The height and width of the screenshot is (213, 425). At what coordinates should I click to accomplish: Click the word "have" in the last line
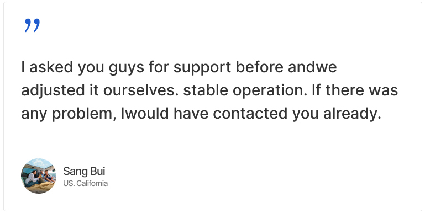pos(191,113)
